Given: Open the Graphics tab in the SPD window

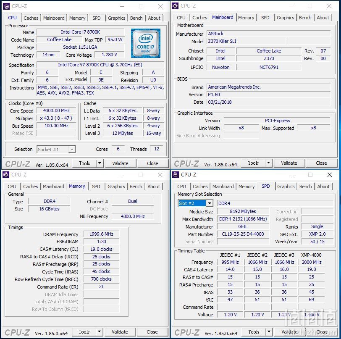Looking at the screenshot, I should [286, 187].
